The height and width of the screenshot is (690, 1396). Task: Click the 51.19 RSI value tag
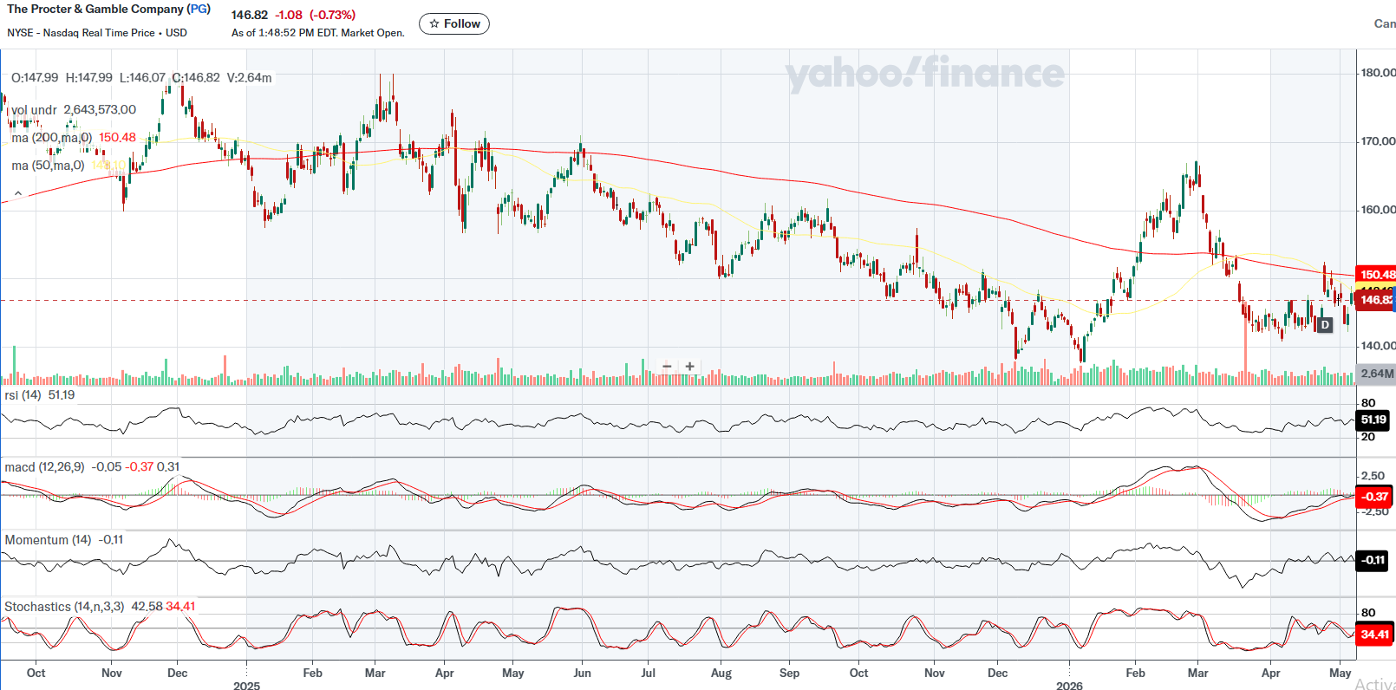point(1373,420)
